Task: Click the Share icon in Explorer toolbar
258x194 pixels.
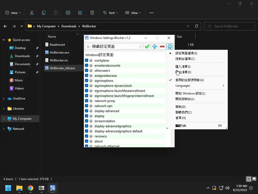Action: point(80,13)
